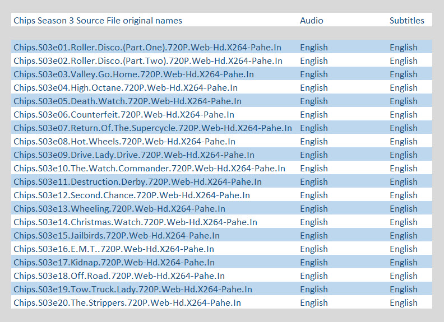Click the Audio 'English' cell for S03e04 High Octane

coord(314,88)
